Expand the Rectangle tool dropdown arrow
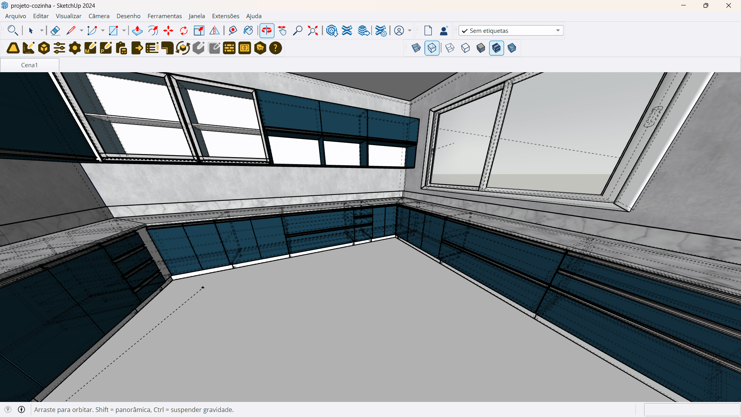The height and width of the screenshot is (417, 741). tap(124, 31)
